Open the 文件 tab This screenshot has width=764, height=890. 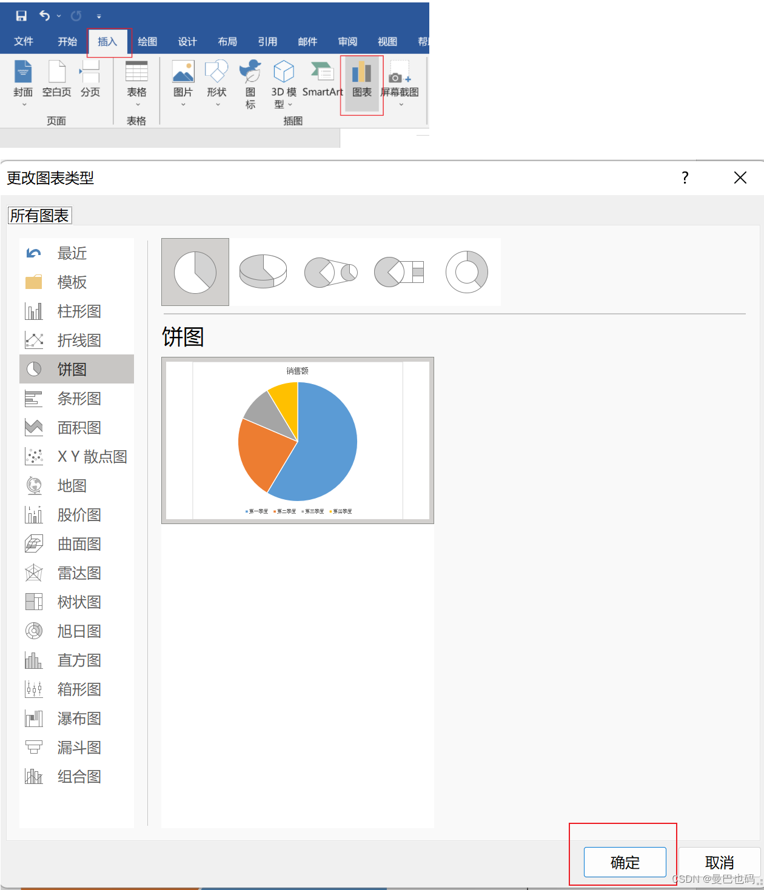tap(24, 41)
